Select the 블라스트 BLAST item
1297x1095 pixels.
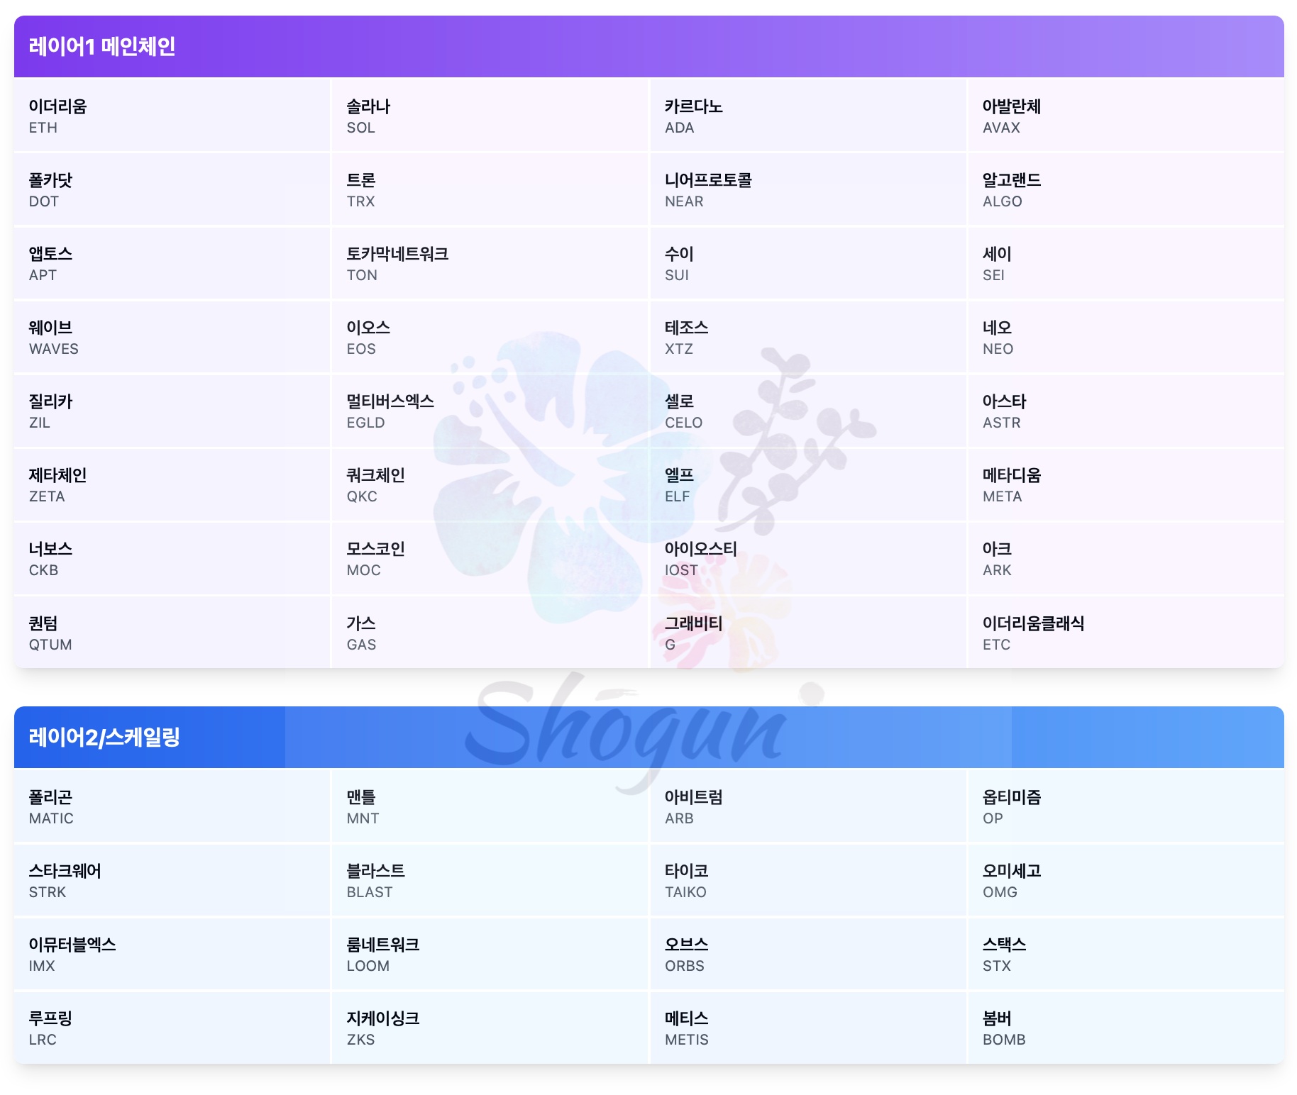pyautogui.click(x=490, y=880)
